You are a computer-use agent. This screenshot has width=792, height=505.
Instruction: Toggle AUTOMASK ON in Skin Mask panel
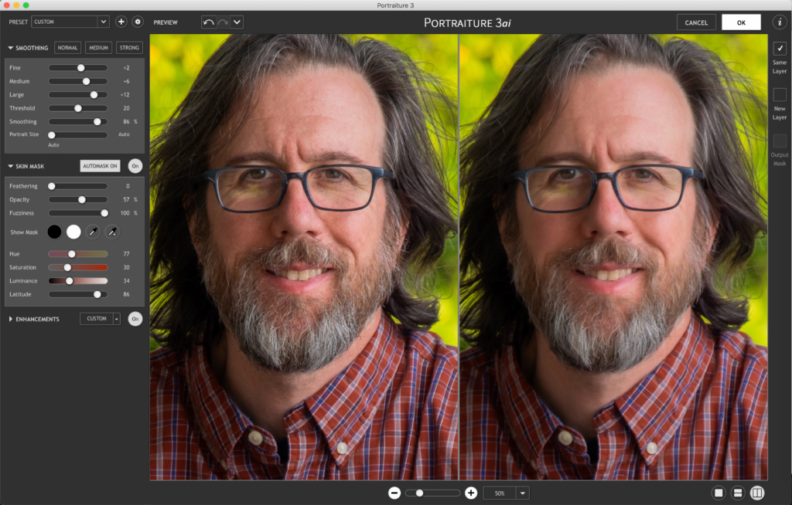[100, 165]
